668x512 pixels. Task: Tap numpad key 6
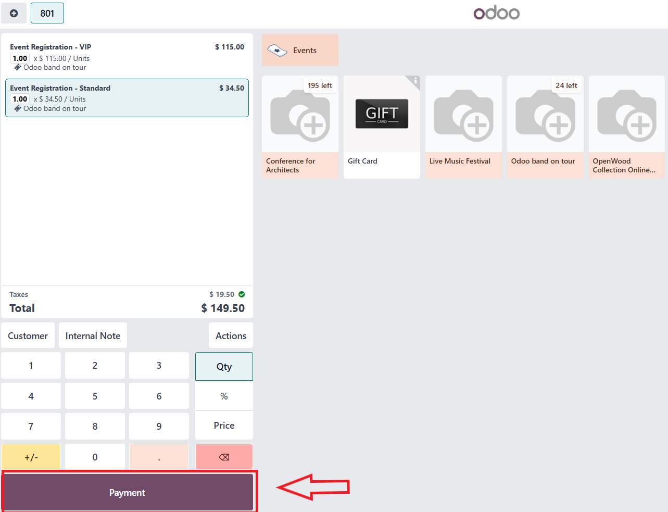pos(159,396)
